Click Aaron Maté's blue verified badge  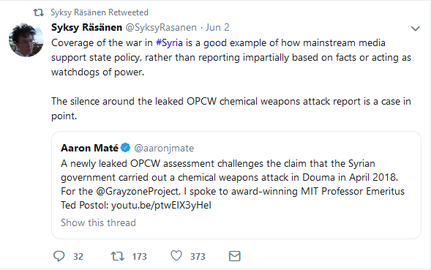126,148
